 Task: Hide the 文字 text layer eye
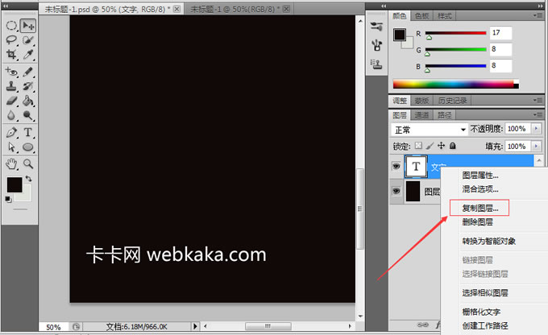click(396, 166)
